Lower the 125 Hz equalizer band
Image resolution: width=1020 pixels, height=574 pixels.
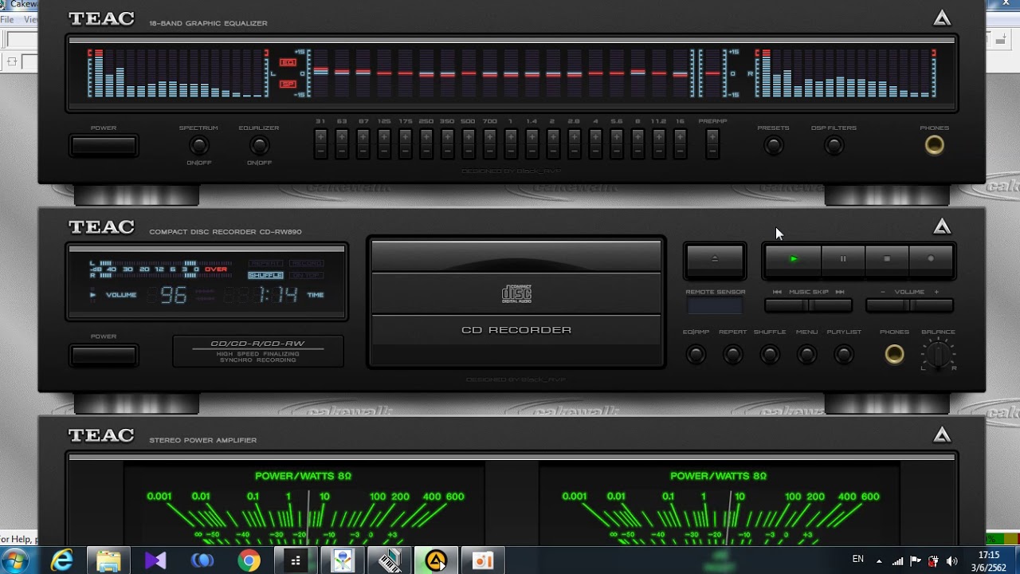384,151
